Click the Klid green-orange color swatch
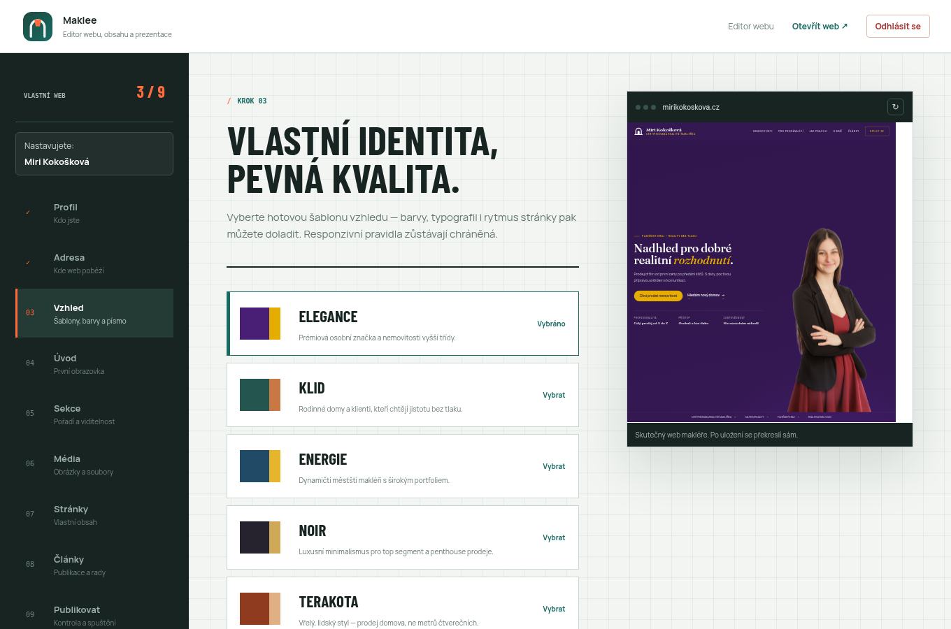The image size is (951, 629). click(x=260, y=395)
